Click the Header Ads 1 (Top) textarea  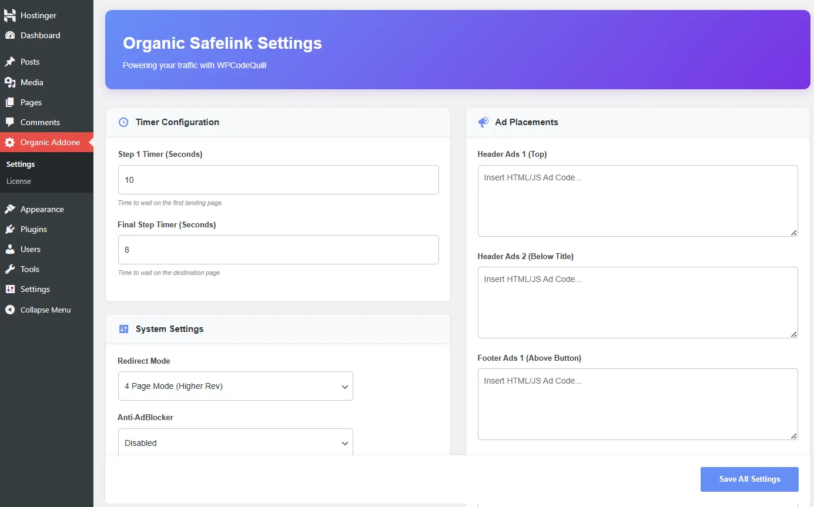click(637, 201)
